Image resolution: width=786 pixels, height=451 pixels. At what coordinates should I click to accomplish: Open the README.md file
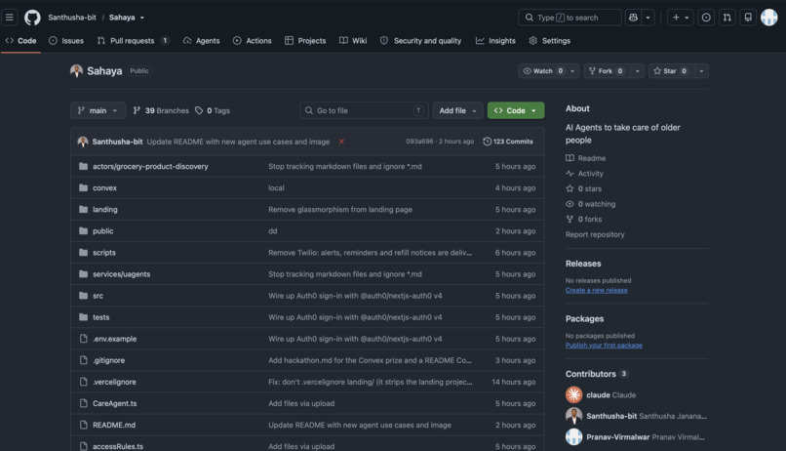(x=114, y=425)
